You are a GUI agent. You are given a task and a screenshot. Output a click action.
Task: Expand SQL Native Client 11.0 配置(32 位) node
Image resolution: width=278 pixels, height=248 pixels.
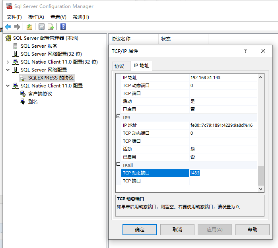[x=8, y=62]
